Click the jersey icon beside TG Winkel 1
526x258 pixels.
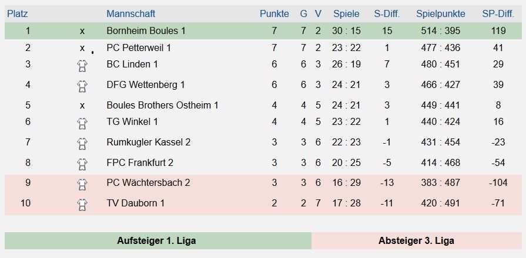(82, 123)
